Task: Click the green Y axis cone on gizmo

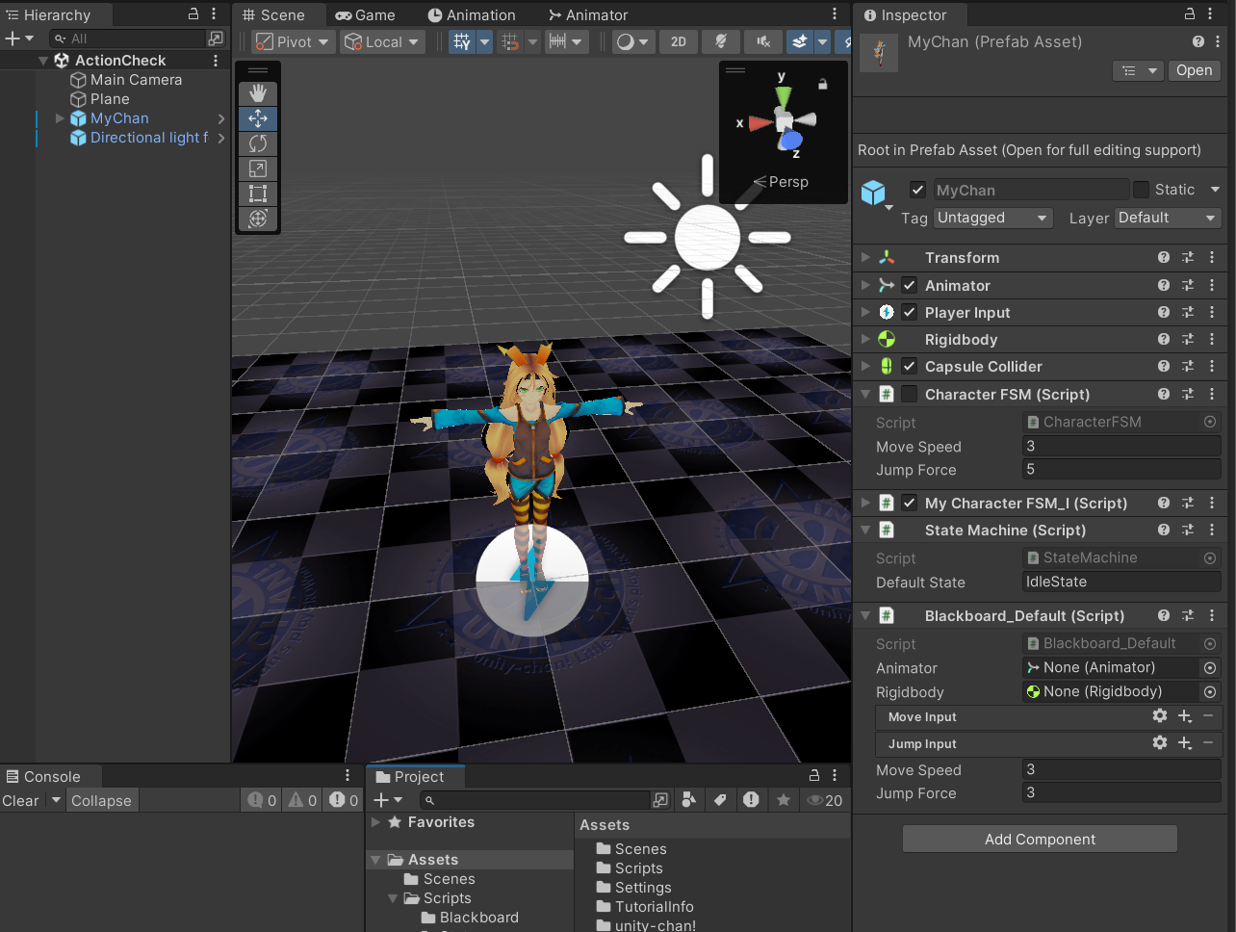Action: click(784, 97)
